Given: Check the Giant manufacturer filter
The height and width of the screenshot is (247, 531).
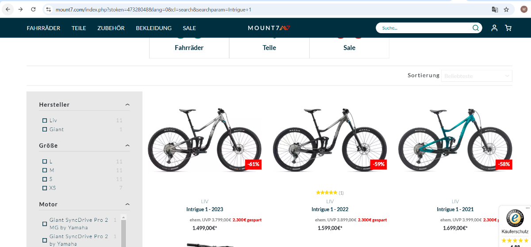Looking at the screenshot, I should 45,129.
